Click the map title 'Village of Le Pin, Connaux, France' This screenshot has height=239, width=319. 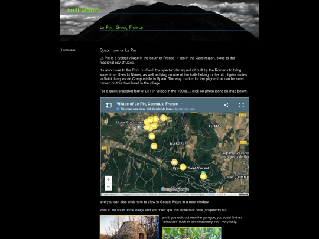pyautogui.click(x=147, y=104)
